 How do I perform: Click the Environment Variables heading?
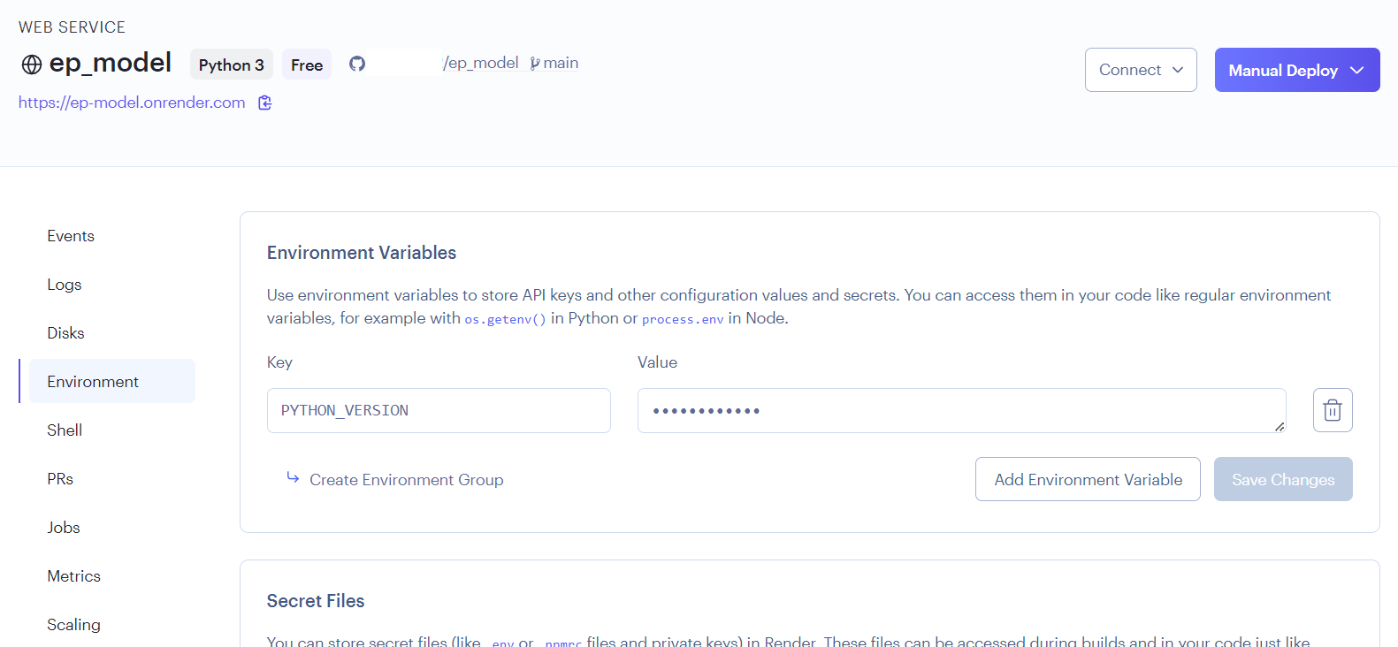[x=362, y=253]
